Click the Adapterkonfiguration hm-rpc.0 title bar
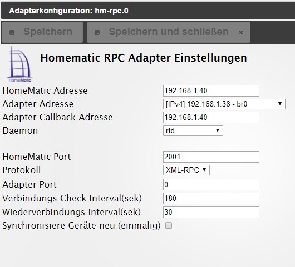Image resolution: width=295 pixels, height=267 pixels. pos(148,11)
